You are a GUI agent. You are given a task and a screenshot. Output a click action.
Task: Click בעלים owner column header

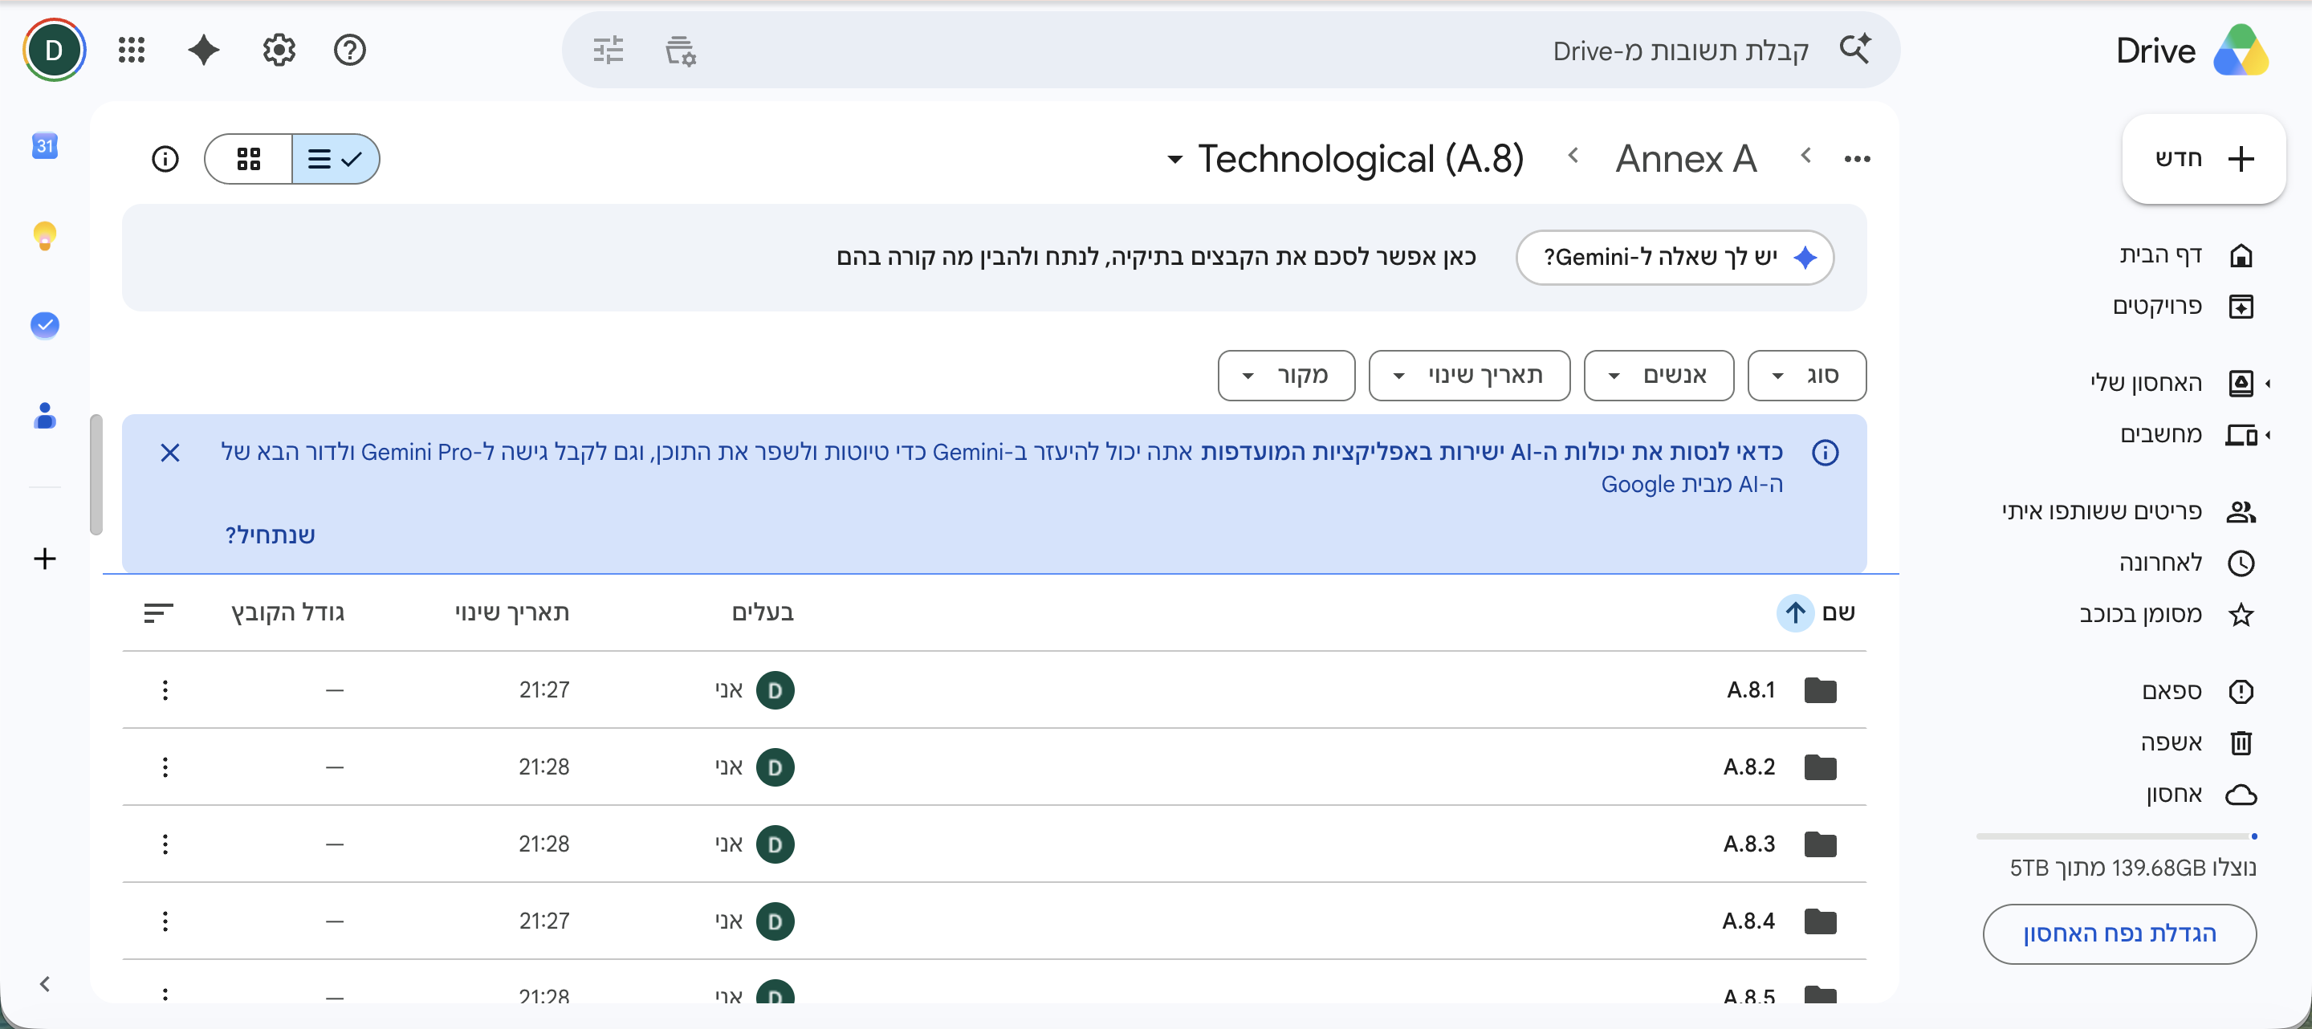click(x=763, y=612)
